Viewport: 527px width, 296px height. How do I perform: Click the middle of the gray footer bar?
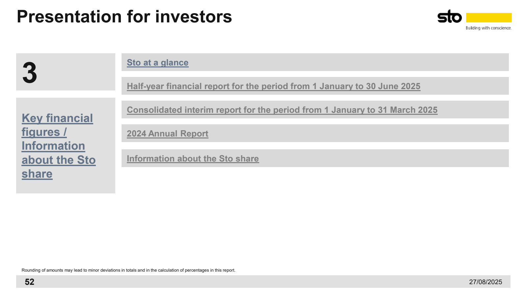(263, 282)
